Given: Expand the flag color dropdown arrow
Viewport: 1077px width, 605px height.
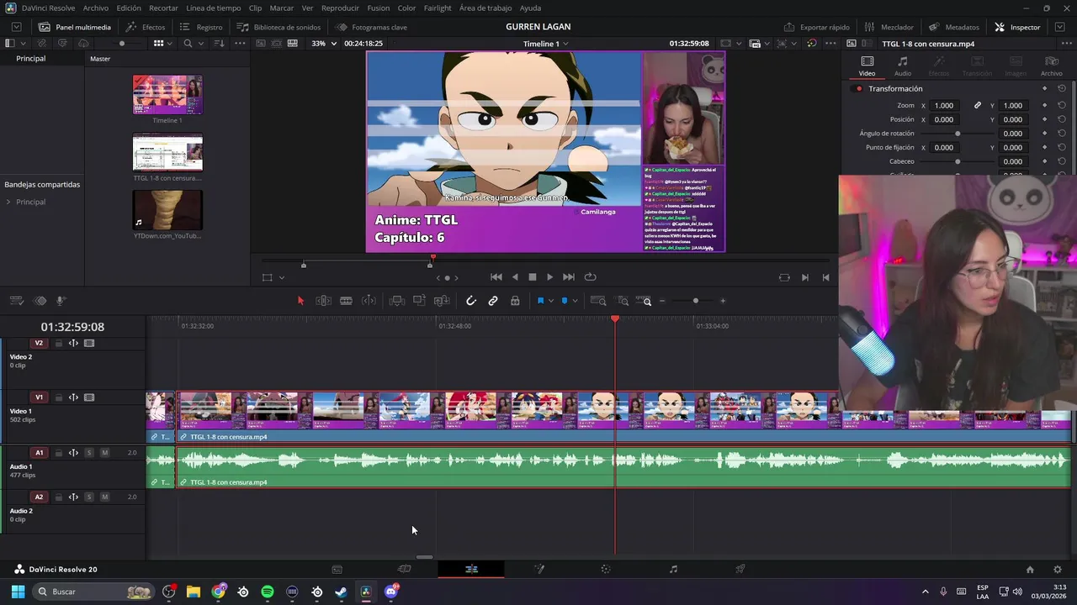Looking at the screenshot, I should click(550, 301).
